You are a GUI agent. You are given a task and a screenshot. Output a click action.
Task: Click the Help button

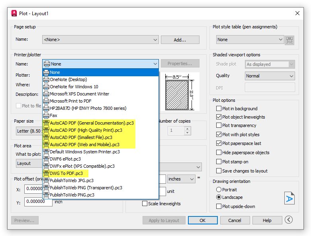point(267,220)
